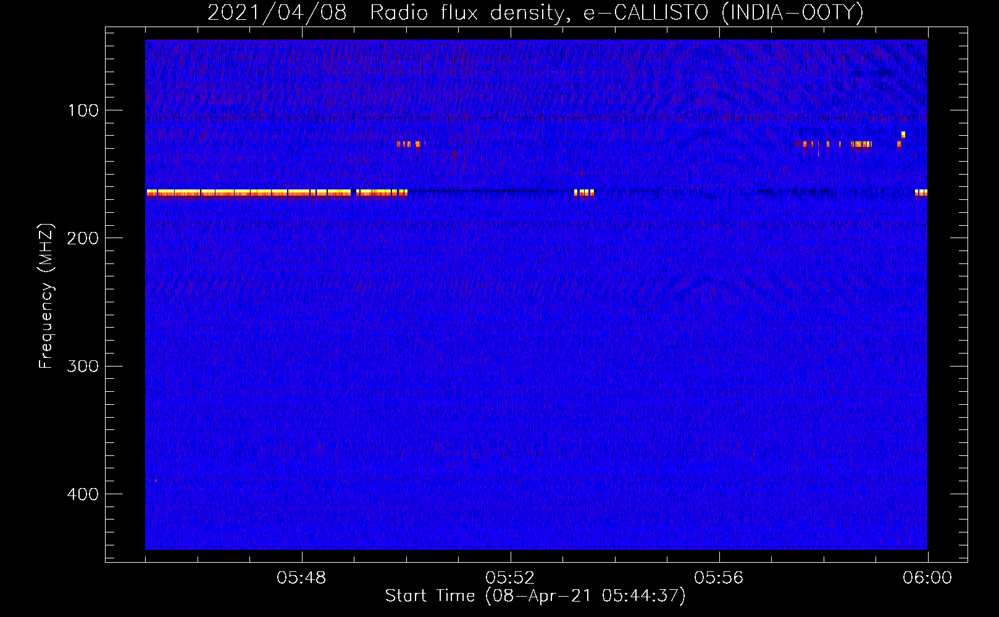Click the 400 frequency tick label
The width and height of the screenshot is (999, 617).
tap(83, 494)
